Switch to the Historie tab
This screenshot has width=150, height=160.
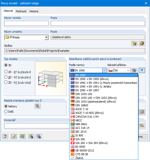point(34,11)
